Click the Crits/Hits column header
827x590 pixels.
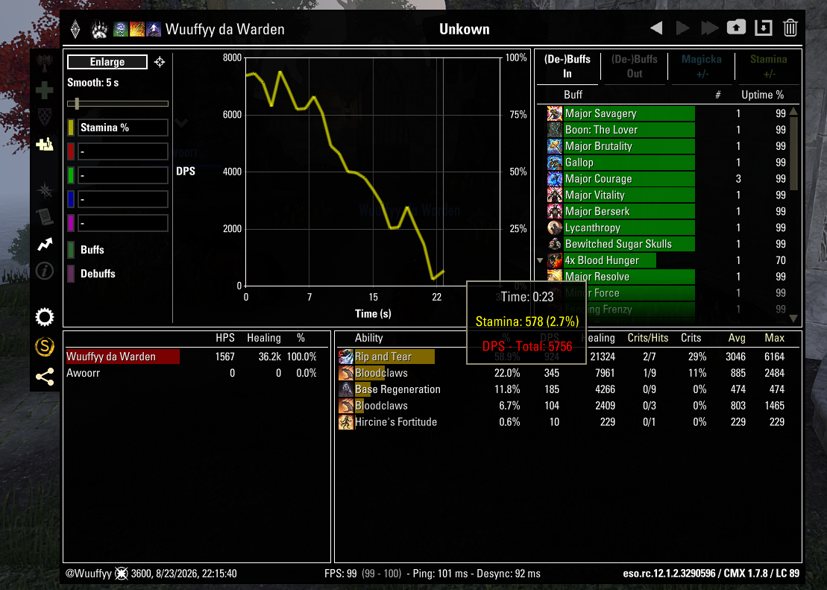(648, 339)
